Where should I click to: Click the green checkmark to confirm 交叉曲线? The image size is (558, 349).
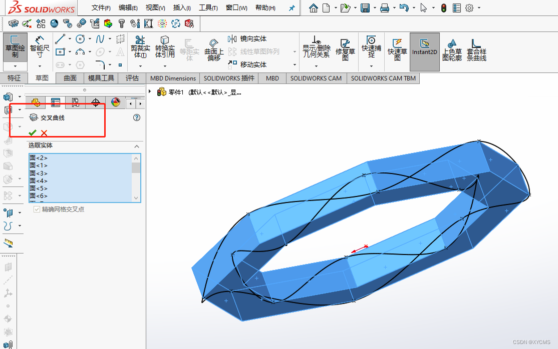click(33, 133)
